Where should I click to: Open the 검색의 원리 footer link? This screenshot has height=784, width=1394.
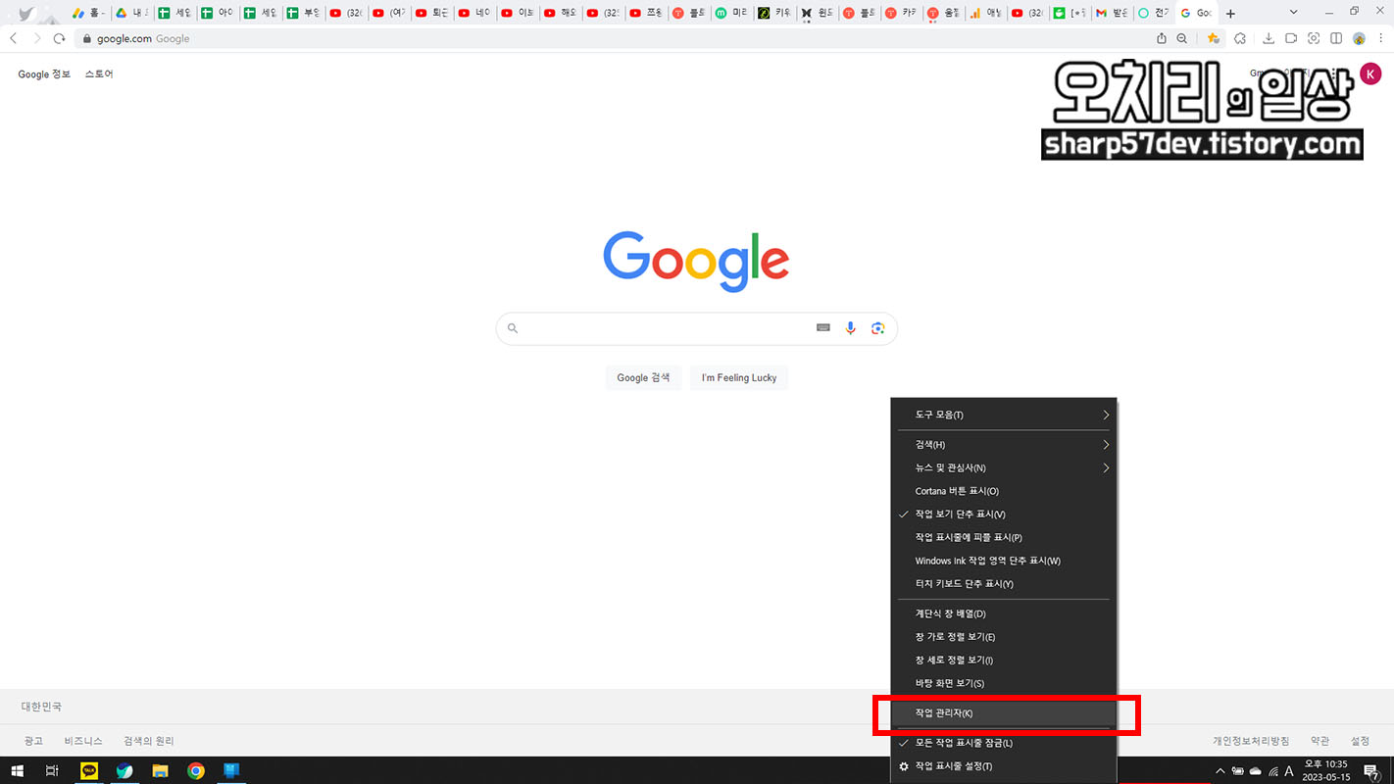149,741
